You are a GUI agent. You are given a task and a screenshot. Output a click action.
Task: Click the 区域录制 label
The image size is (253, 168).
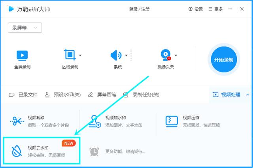pyautogui.click(x=70, y=67)
